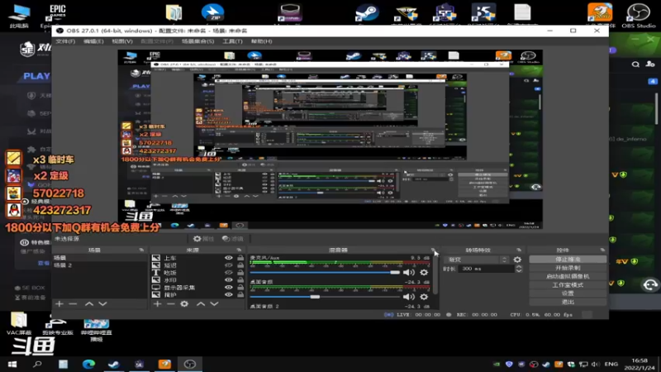This screenshot has width=661, height=372.
Task: Click the Filters (滤镜) button above the docks
Action: pyautogui.click(x=233, y=239)
